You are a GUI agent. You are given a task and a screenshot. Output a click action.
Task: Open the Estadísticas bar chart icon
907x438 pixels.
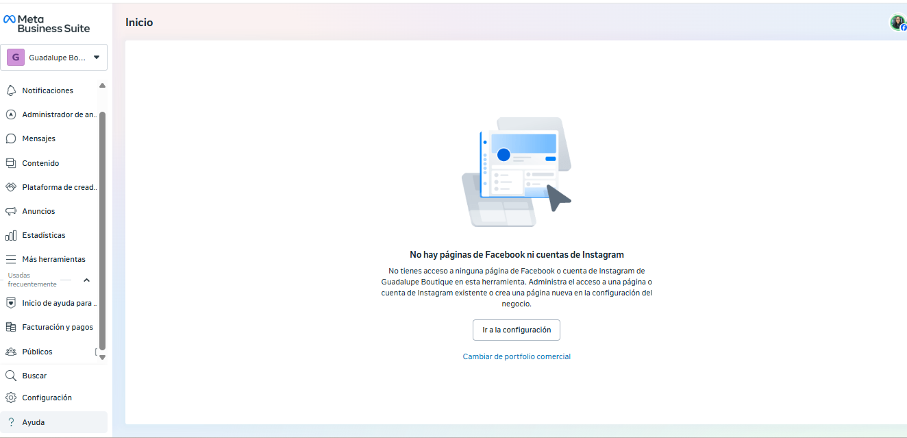[x=10, y=235]
